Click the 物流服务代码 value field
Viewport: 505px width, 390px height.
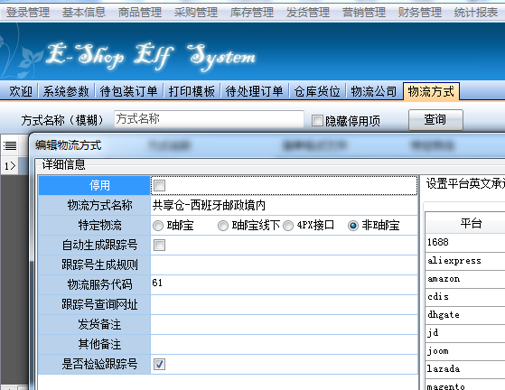284,284
